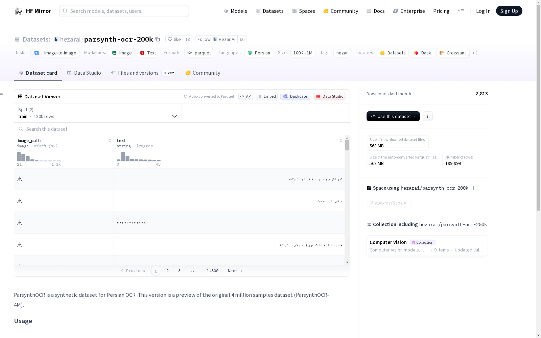
Task: Open the Split train dropdown
Action: coord(98,113)
